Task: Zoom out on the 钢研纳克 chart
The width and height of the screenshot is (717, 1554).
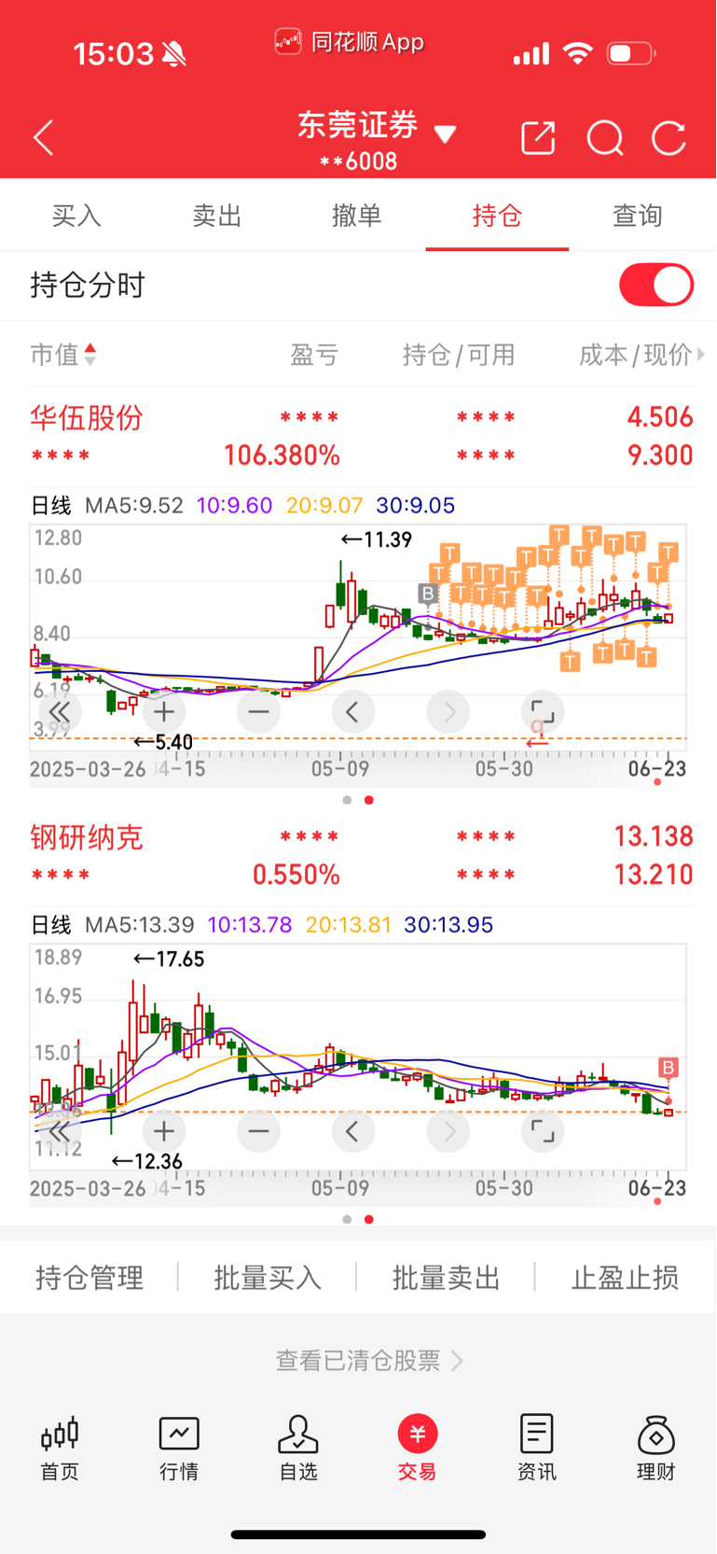Action: click(259, 1131)
